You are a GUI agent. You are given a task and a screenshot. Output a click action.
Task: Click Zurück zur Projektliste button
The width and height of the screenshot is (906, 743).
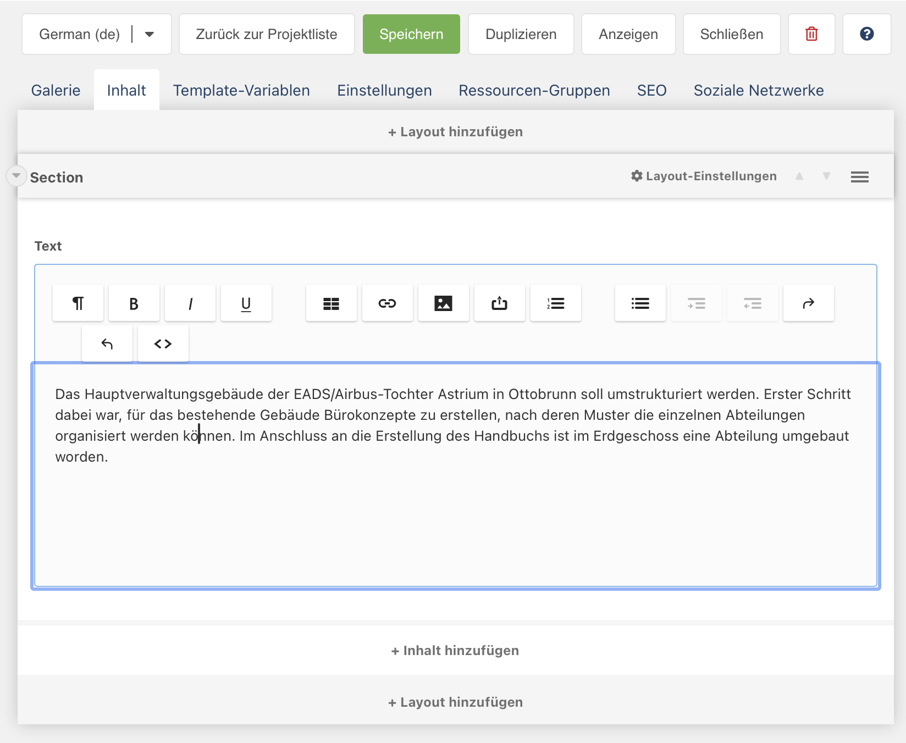[x=267, y=34]
